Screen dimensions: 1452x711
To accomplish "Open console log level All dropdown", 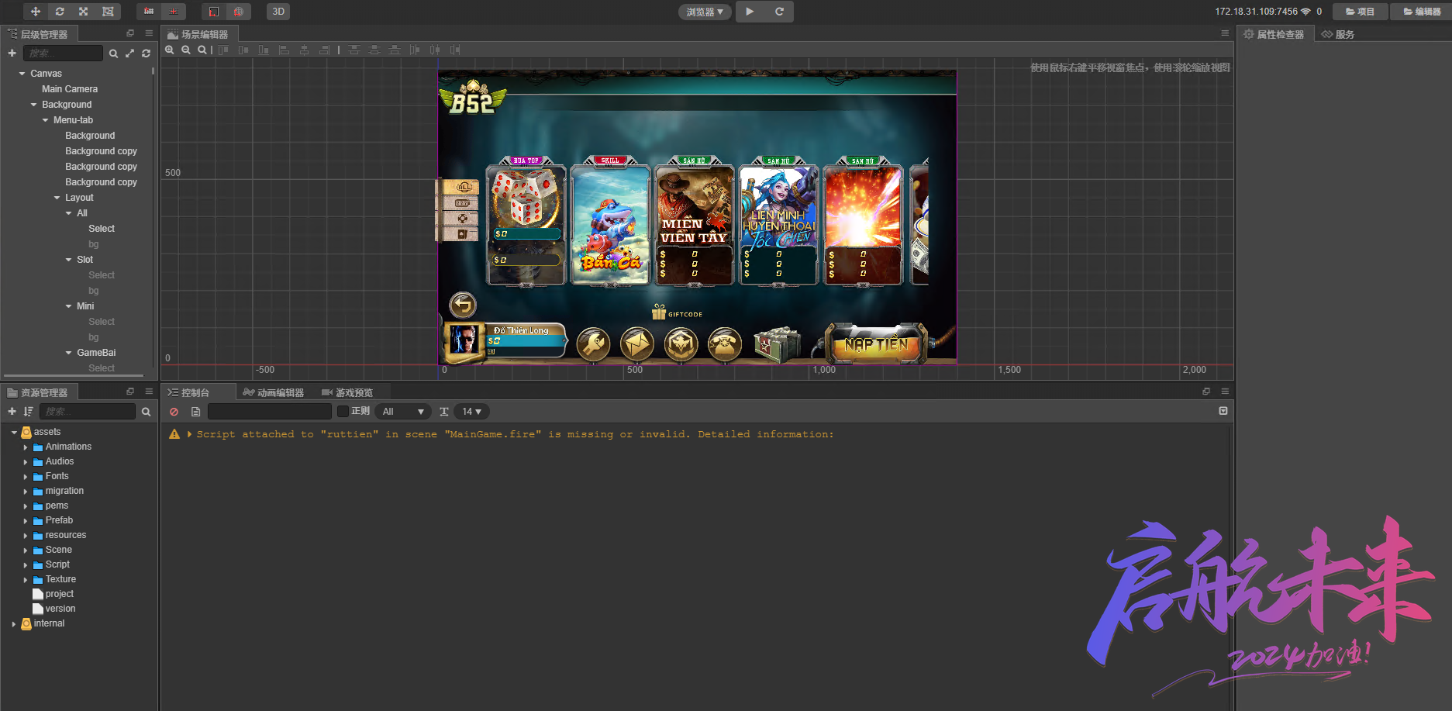I will tap(403, 412).
